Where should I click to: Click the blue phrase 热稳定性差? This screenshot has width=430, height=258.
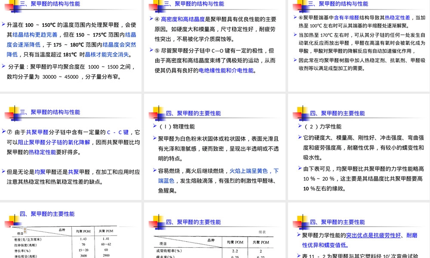click(397, 18)
